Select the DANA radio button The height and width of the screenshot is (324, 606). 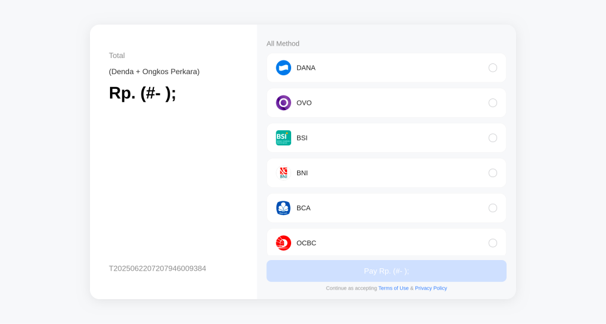(x=492, y=68)
